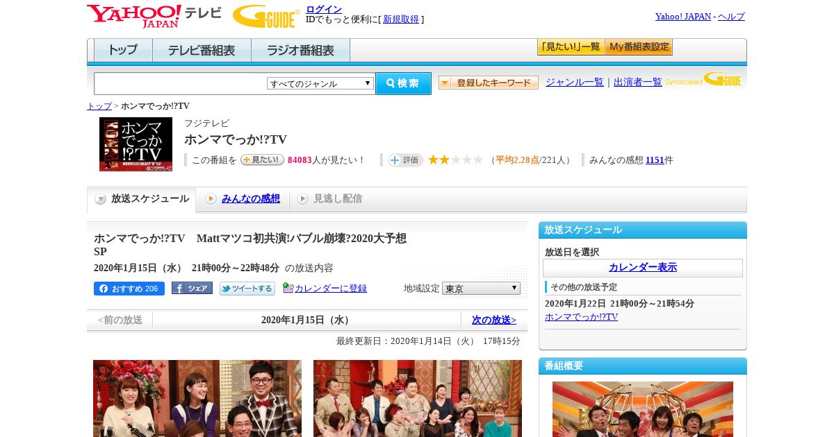Image resolution: width=834 pixels, height=437 pixels.
Task: Click the ホンマでっか!?TV program logo thumbnail
Action: click(136, 144)
